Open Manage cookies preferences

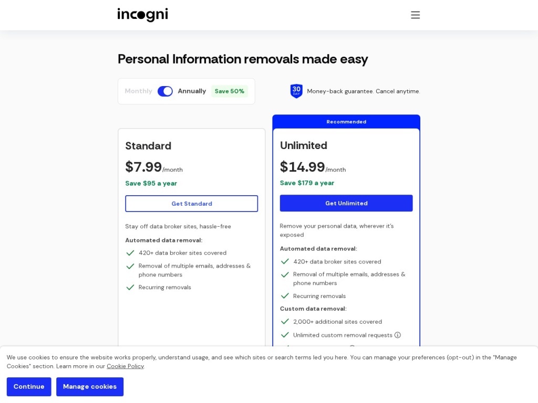[x=90, y=387]
